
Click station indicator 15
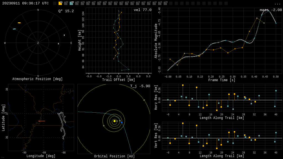pyautogui.click(x=138, y=3)
